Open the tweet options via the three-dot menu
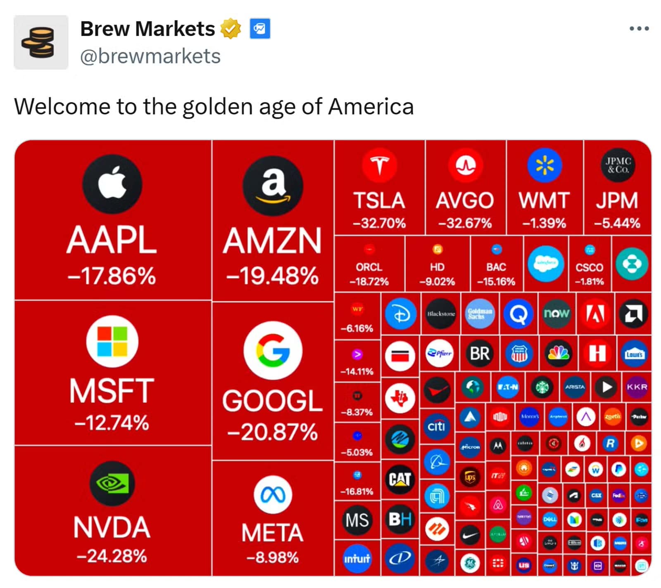Screen dimensions: 661x588 click(639, 28)
